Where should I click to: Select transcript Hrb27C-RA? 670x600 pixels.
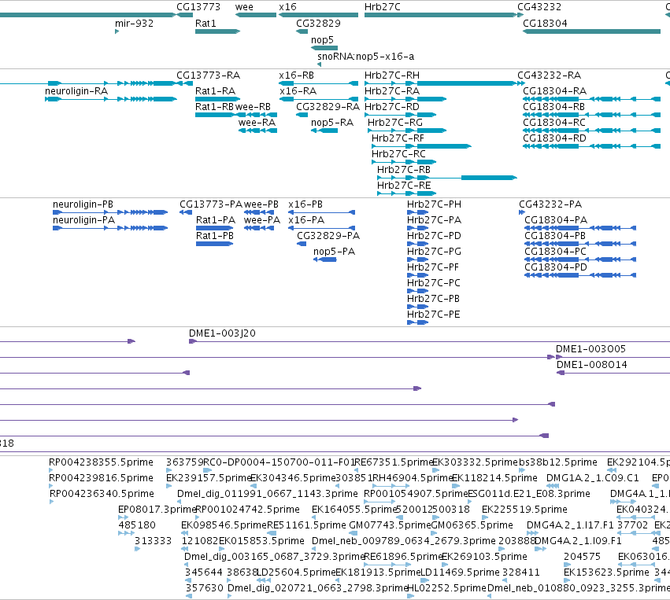392,91
